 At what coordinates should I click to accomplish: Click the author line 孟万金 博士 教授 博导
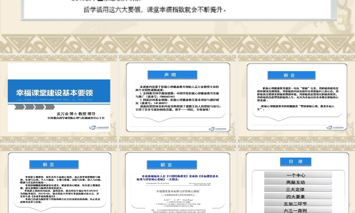76,114
